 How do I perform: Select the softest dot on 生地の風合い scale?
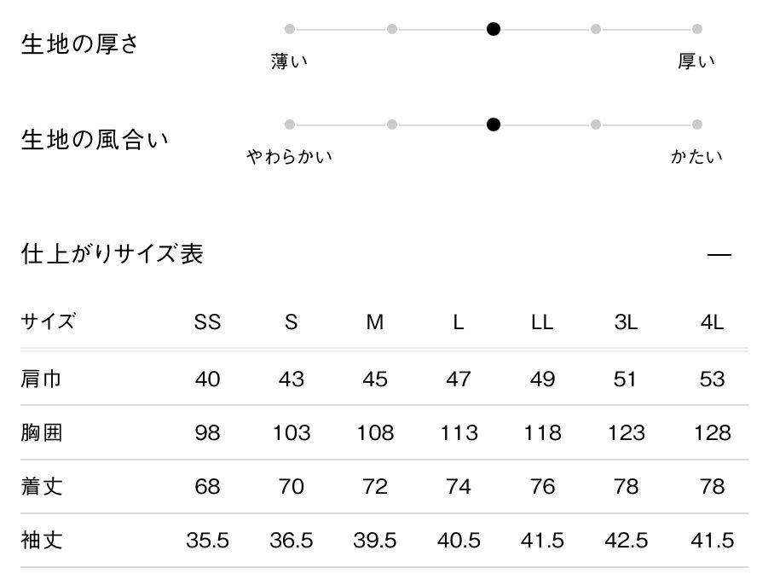tap(290, 125)
